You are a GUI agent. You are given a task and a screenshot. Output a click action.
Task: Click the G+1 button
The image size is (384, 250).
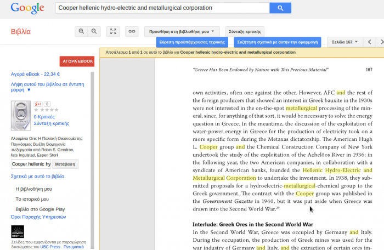[38, 104]
